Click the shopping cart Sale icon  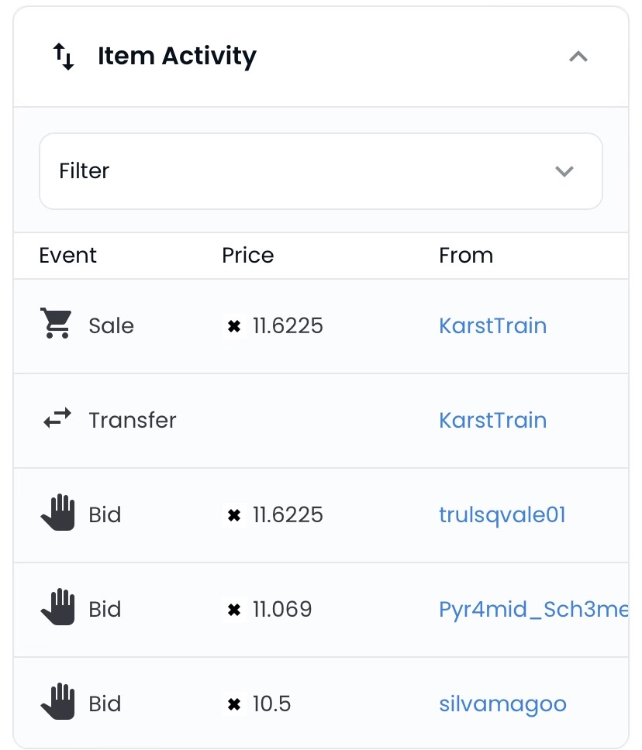coord(57,323)
